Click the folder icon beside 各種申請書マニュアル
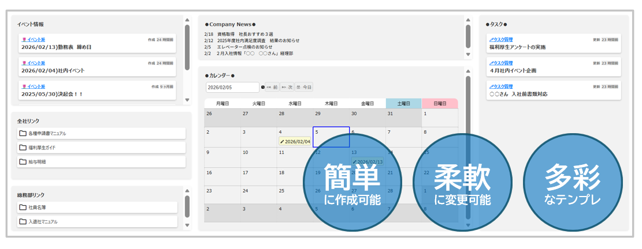 (23, 133)
